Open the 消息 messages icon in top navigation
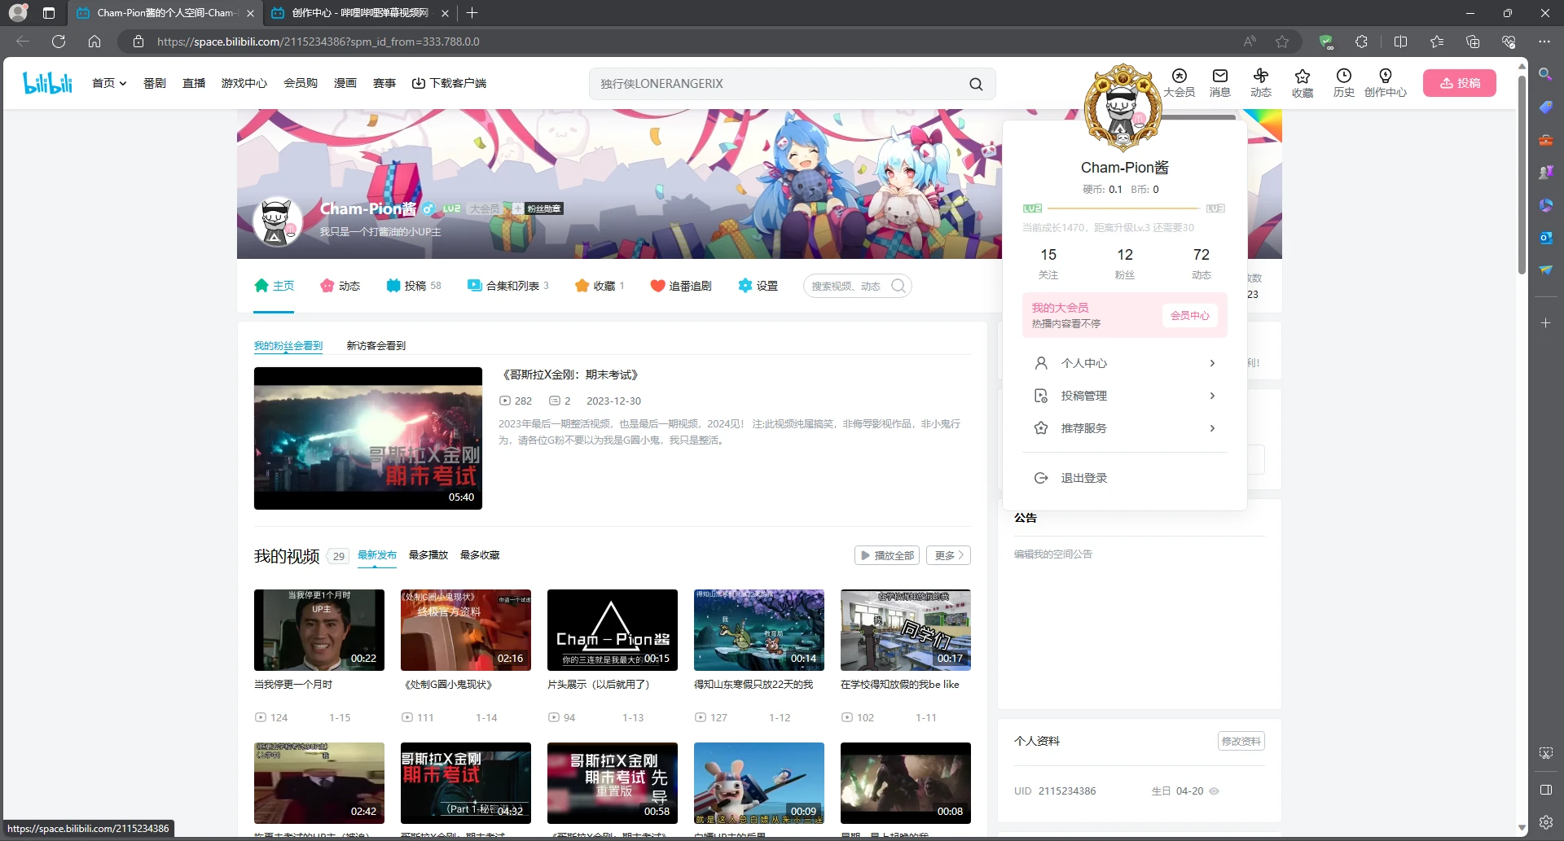 pos(1219,82)
